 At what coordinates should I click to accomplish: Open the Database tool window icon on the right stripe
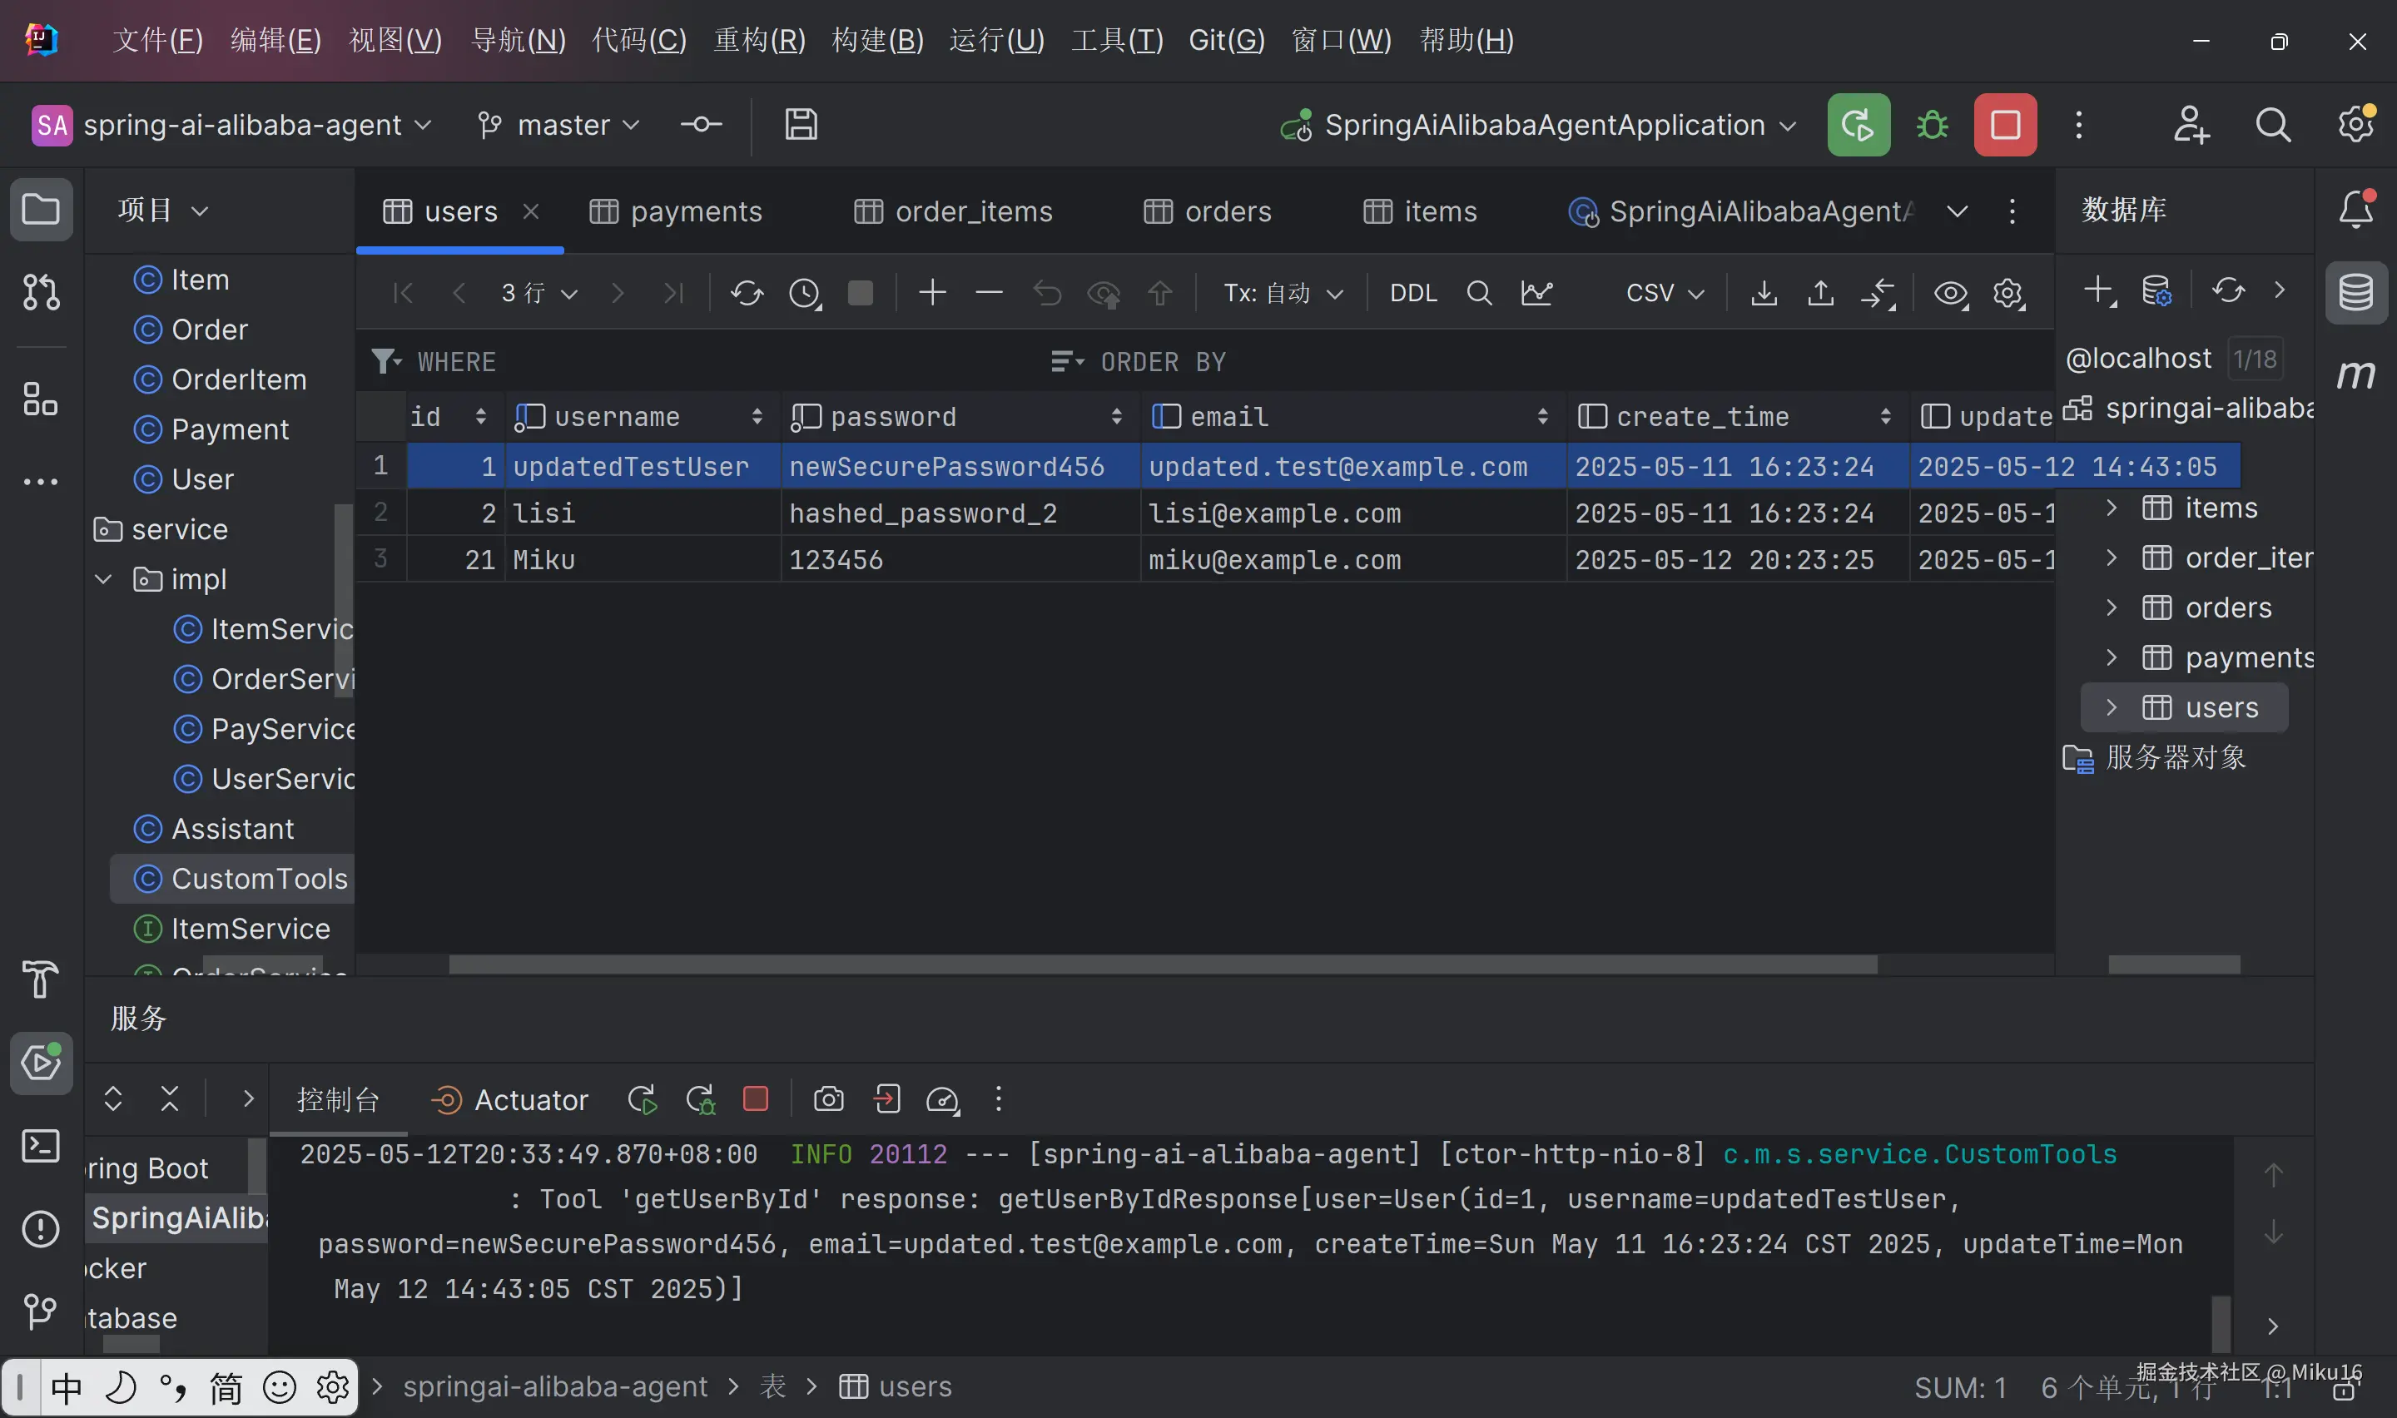coord(2356,292)
